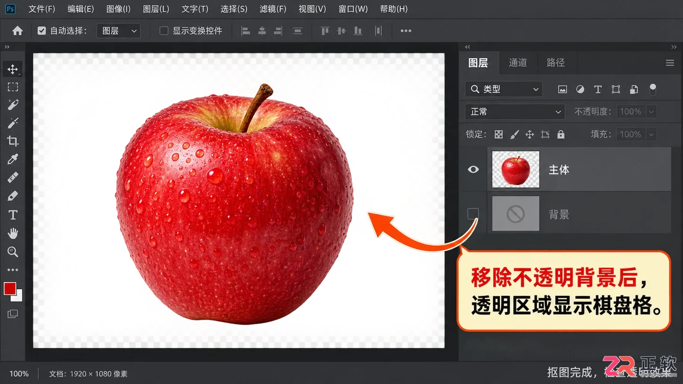The height and width of the screenshot is (384, 683).
Task: Click align horizontal centers icon
Action: click(x=262, y=31)
